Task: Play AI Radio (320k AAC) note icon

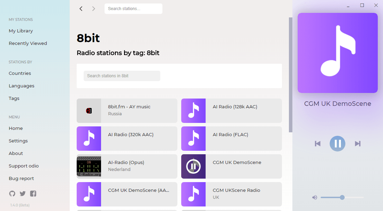Action: click(x=89, y=139)
